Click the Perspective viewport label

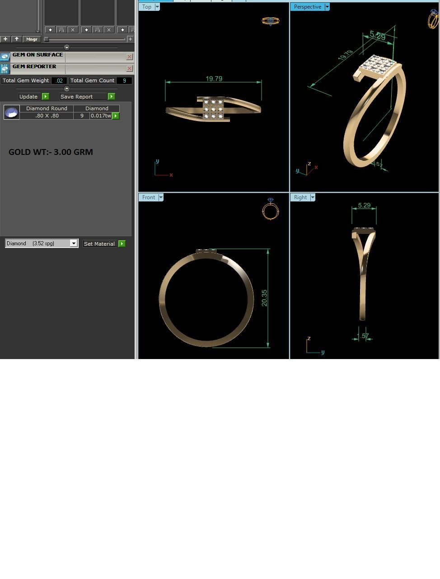tap(308, 7)
